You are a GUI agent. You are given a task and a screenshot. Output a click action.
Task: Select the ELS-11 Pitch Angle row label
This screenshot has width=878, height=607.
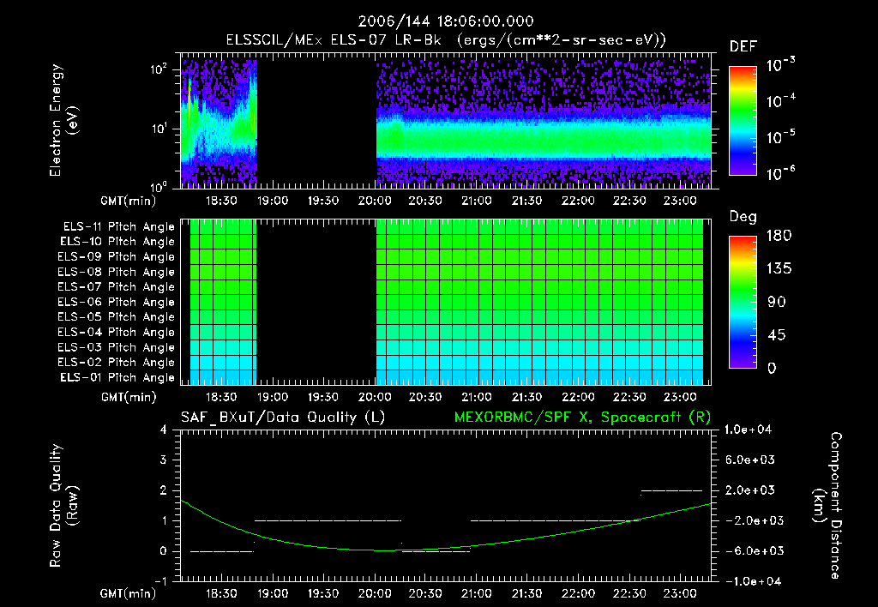(x=118, y=227)
